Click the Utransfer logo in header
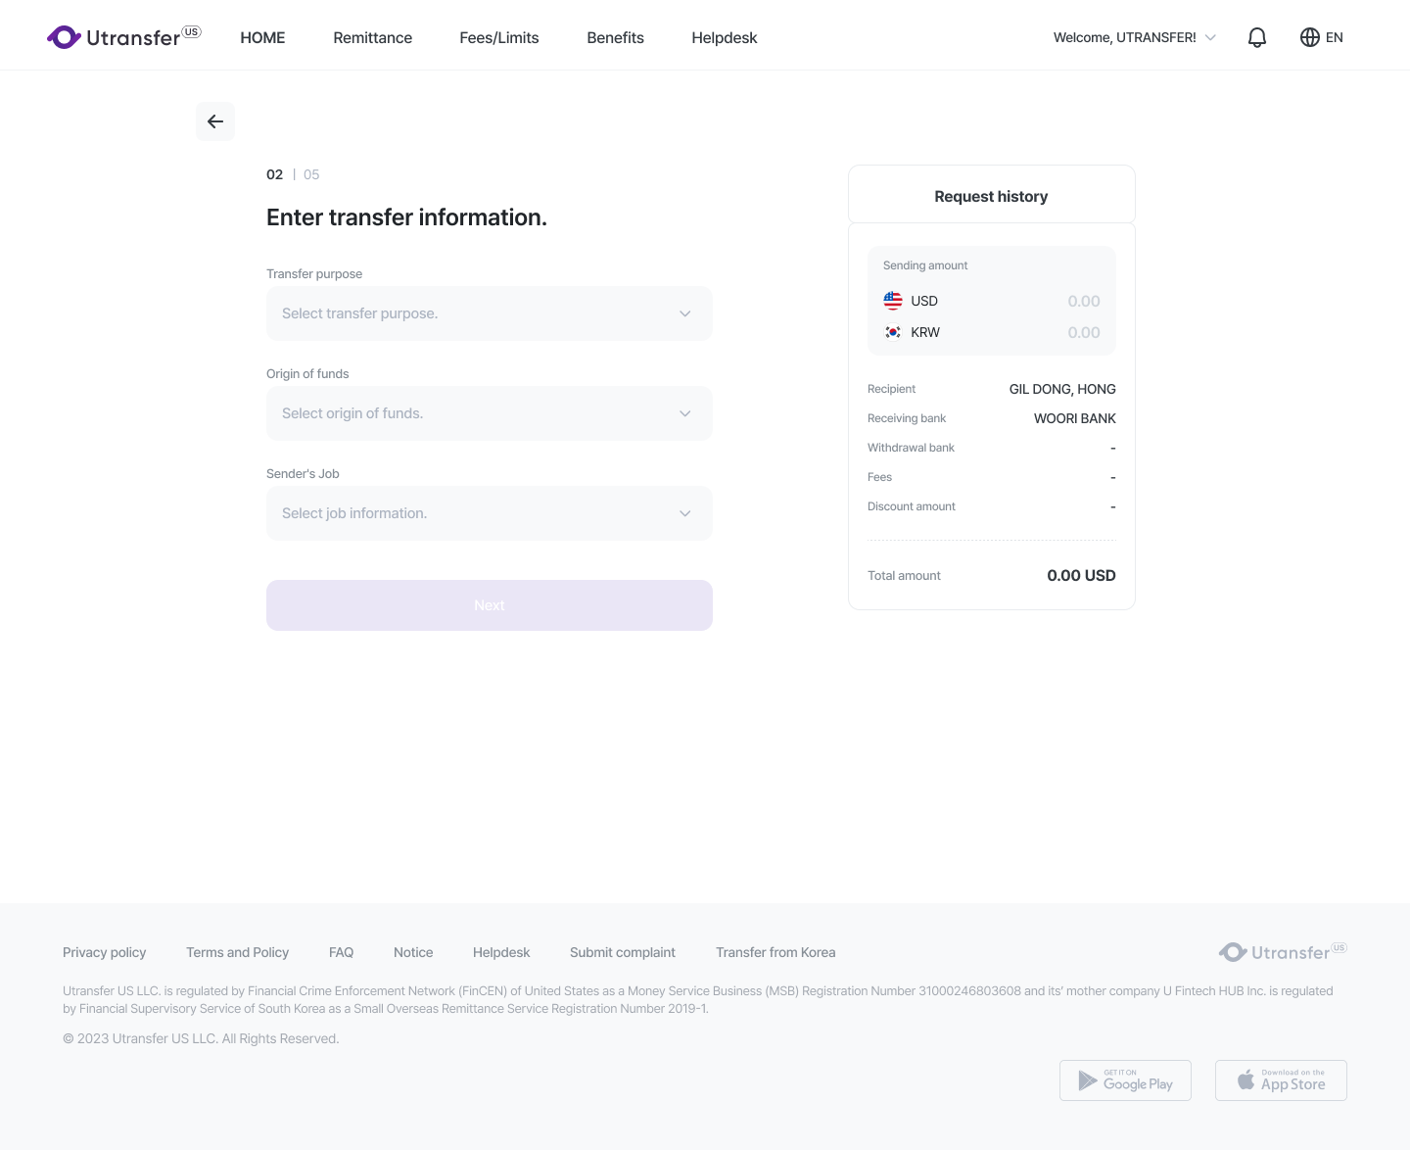This screenshot has height=1150, width=1410. (x=124, y=37)
